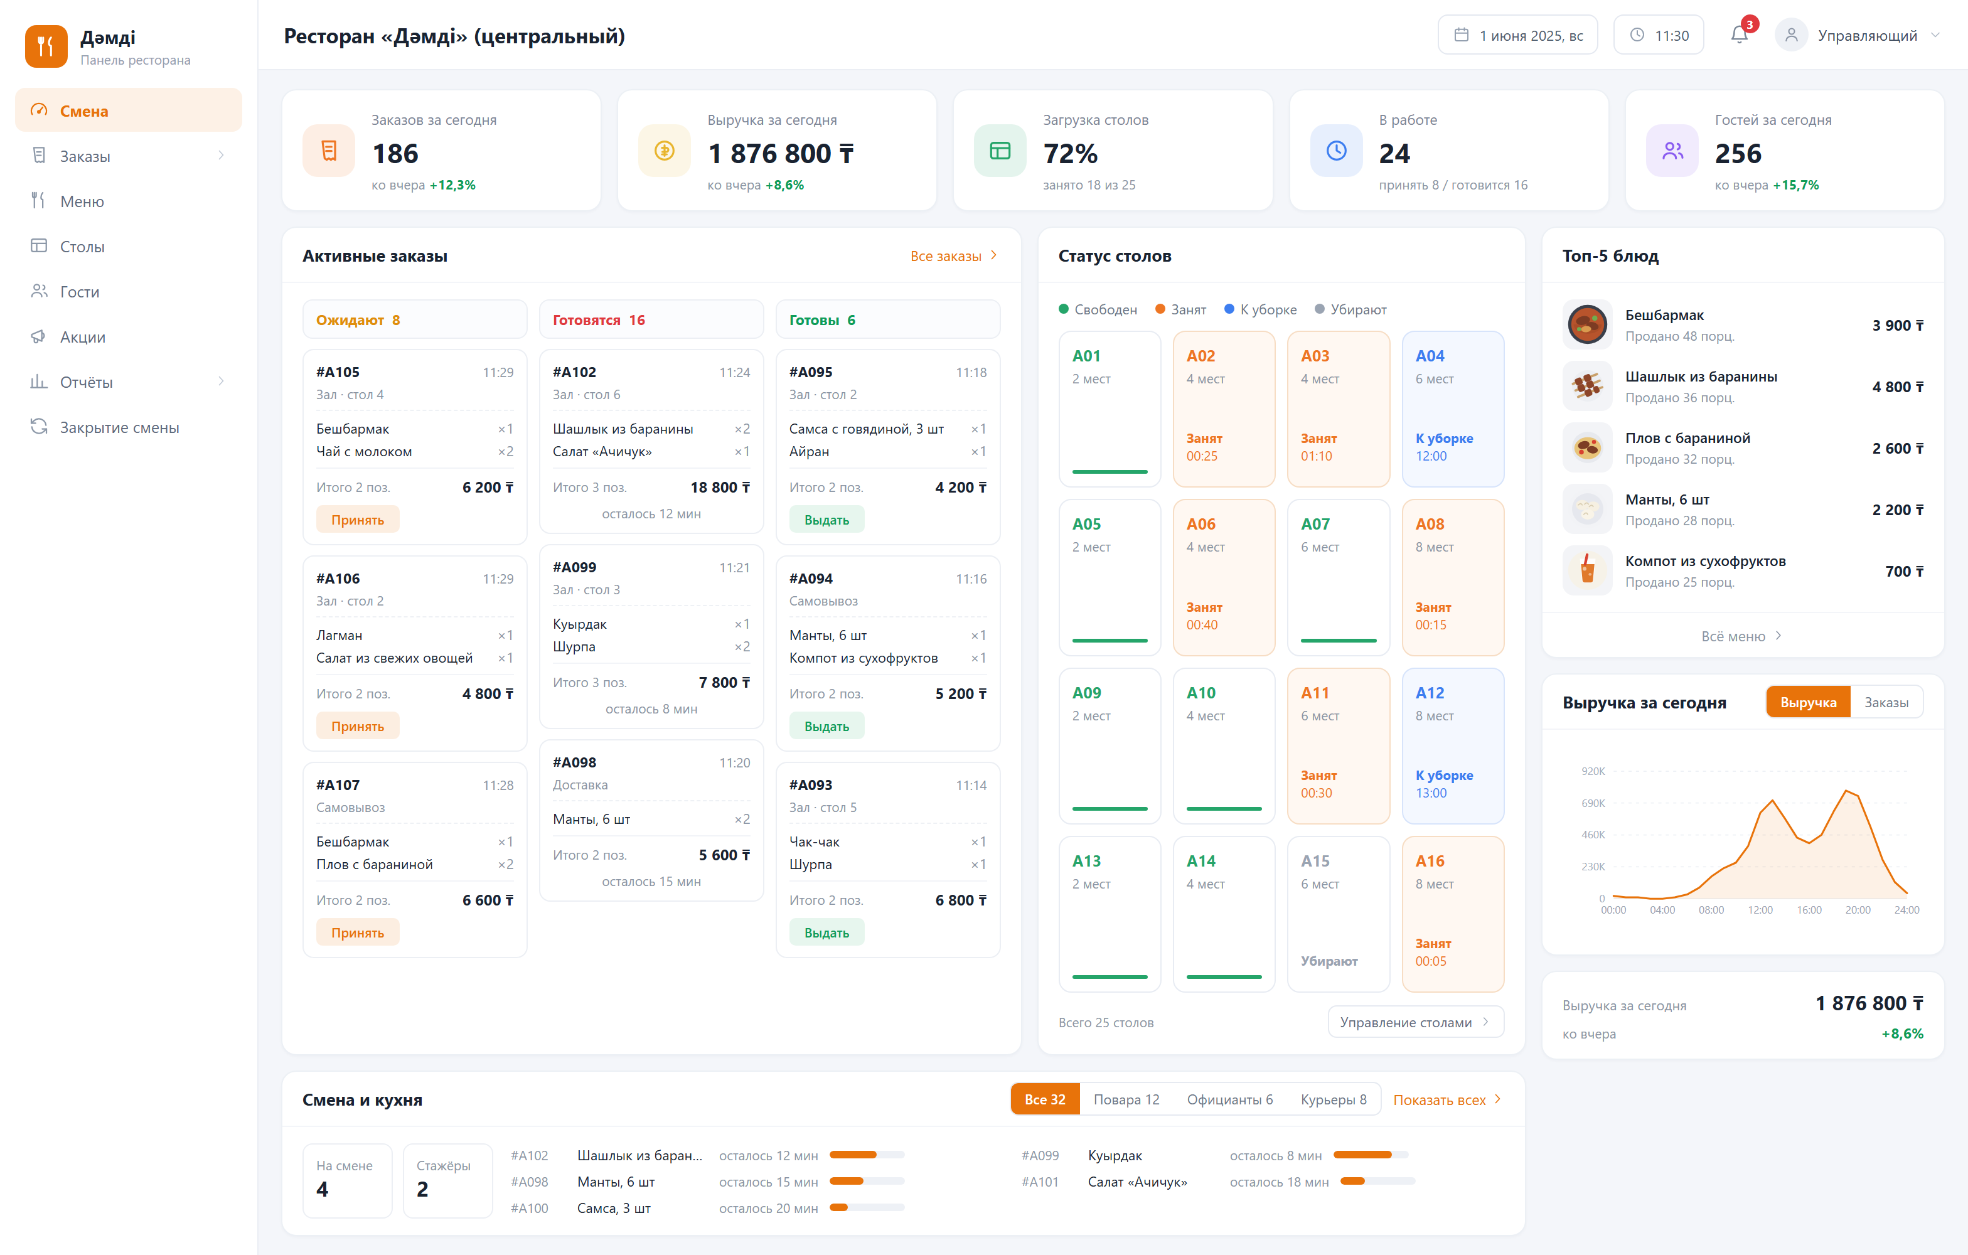This screenshot has height=1255, width=1968.
Task: Click the revenue coin icon card
Action: coord(665,151)
